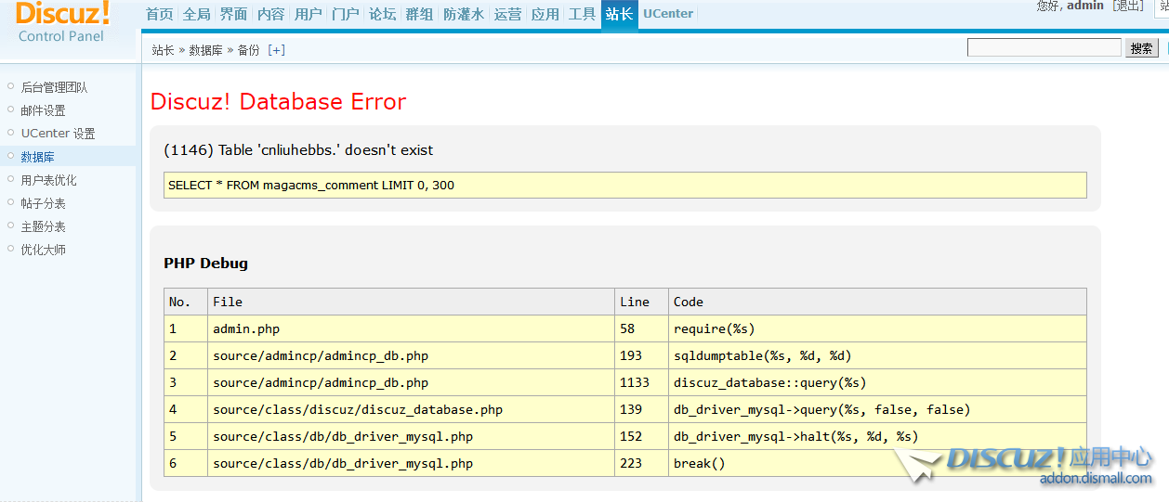
Task: Select the 防灌水 menu tab
Action: click(464, 14)
